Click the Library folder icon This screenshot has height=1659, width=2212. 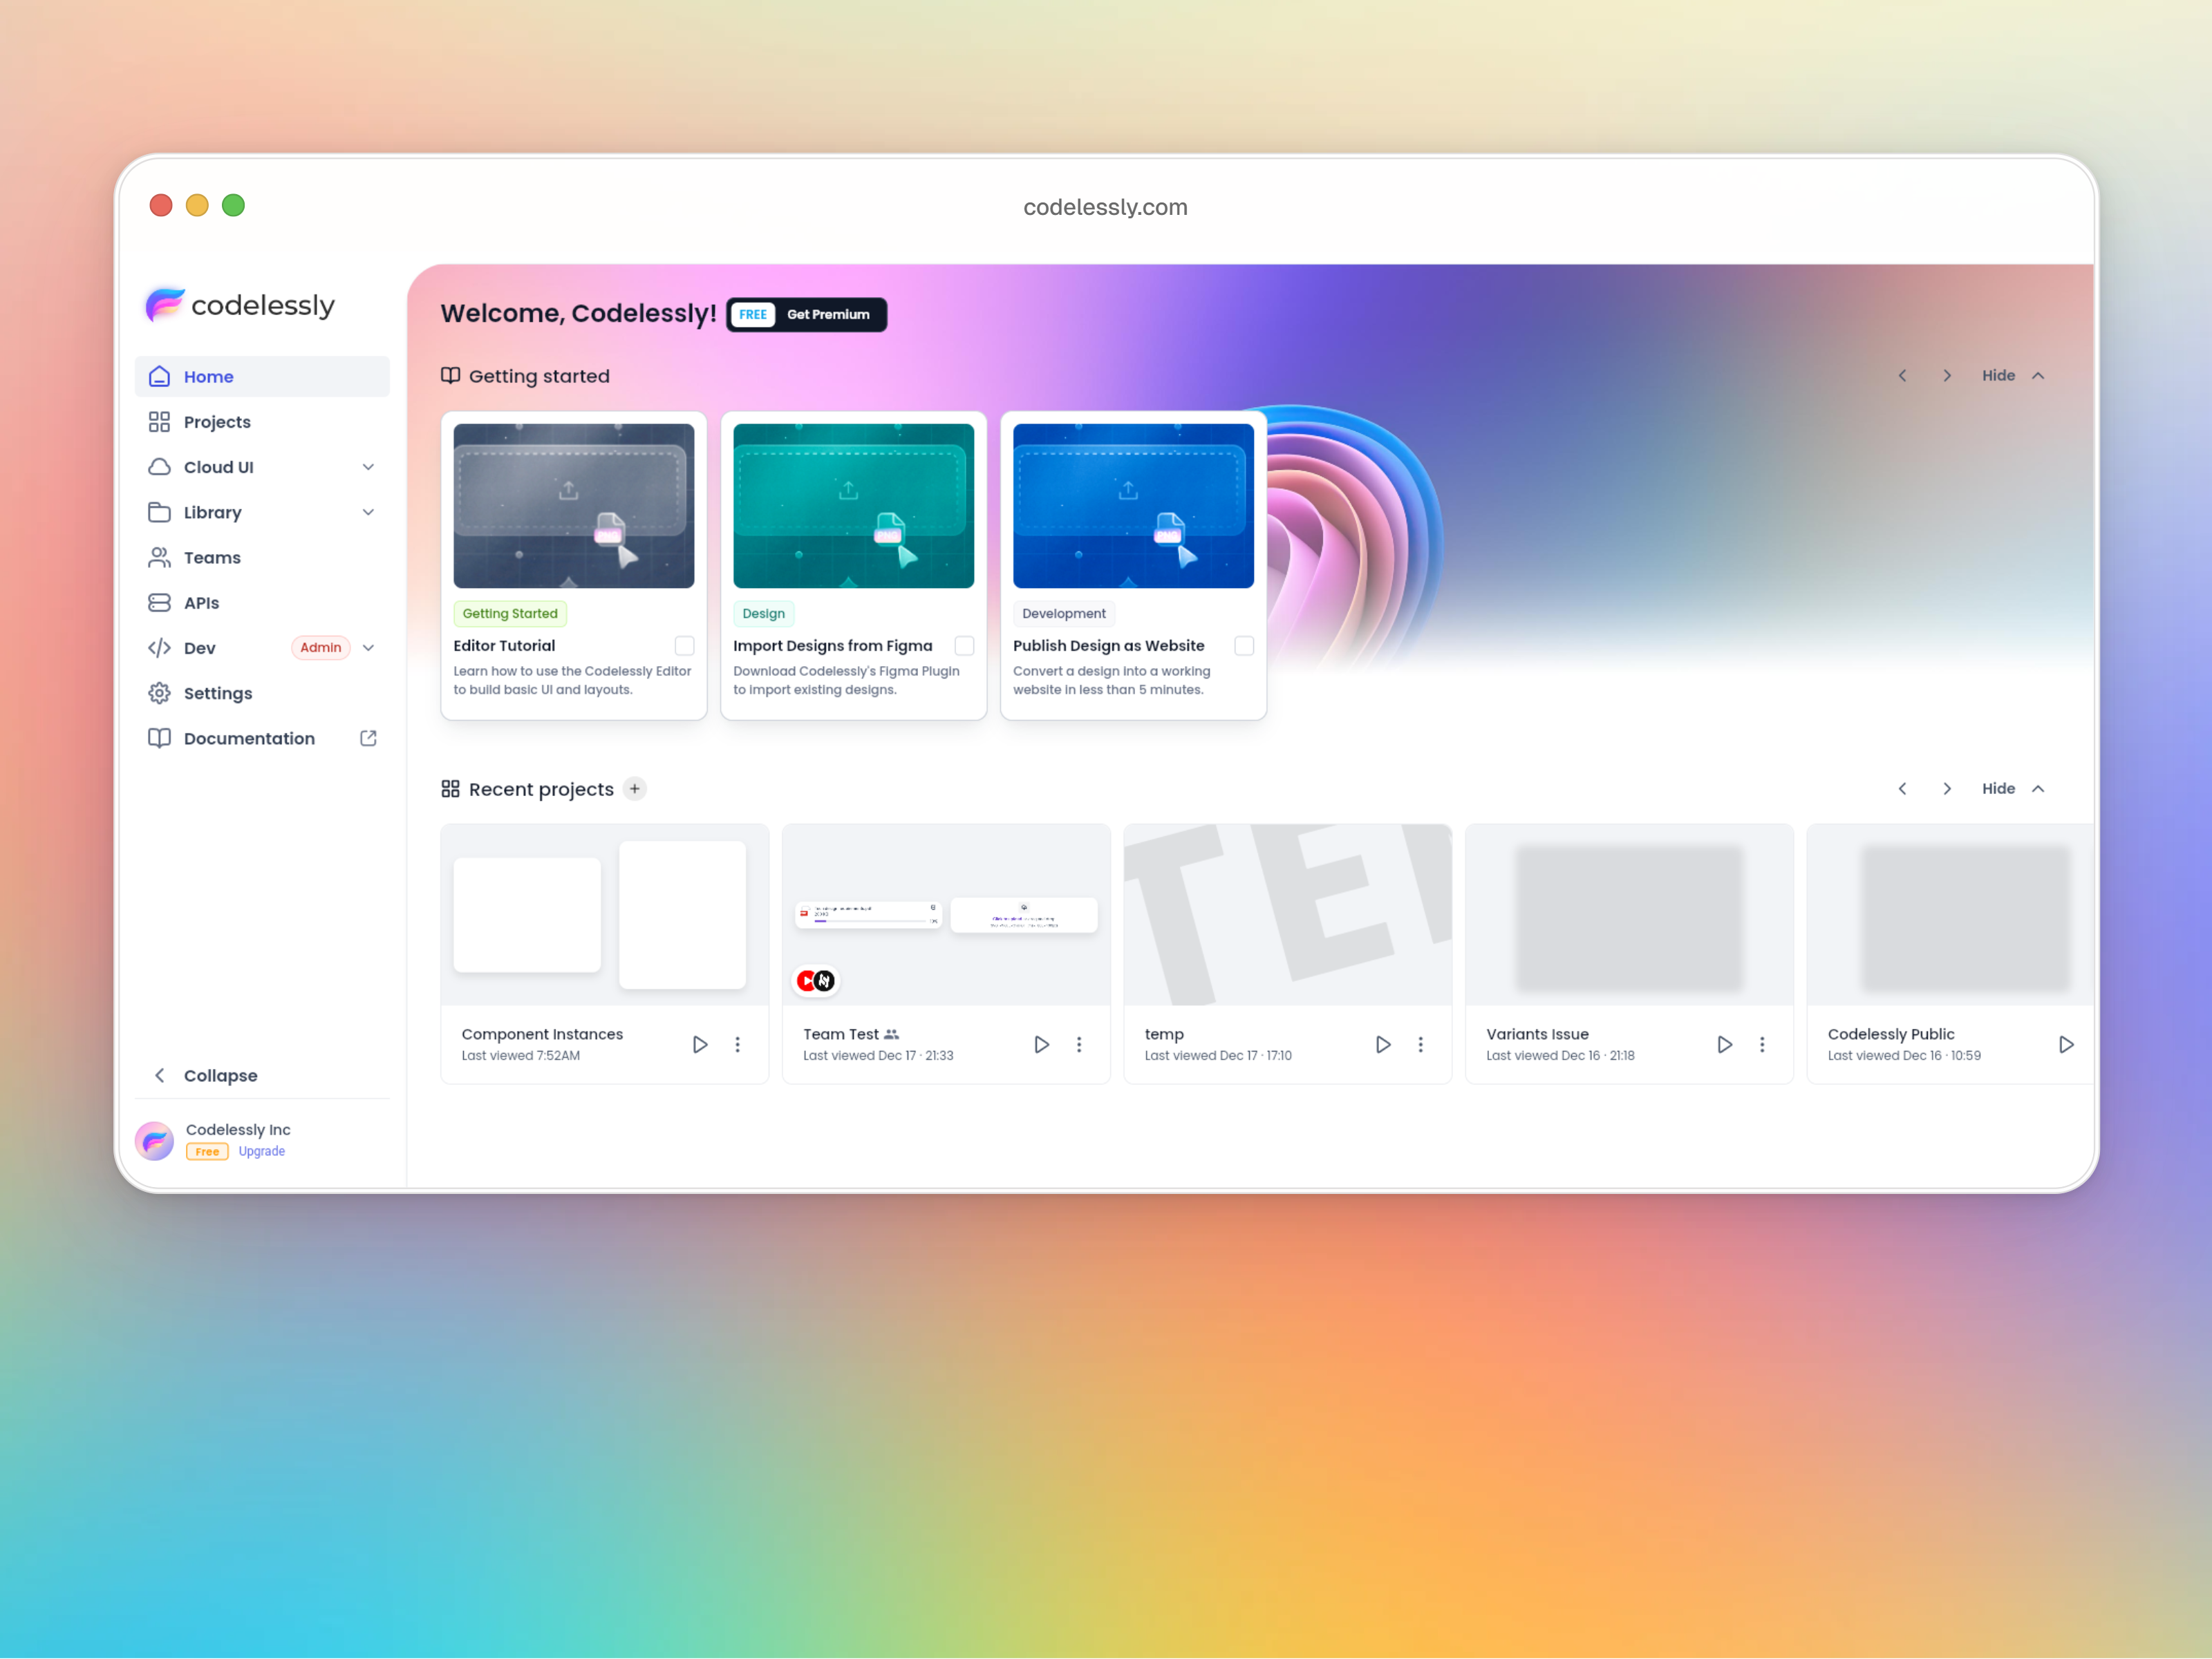[x=159, y=513]
